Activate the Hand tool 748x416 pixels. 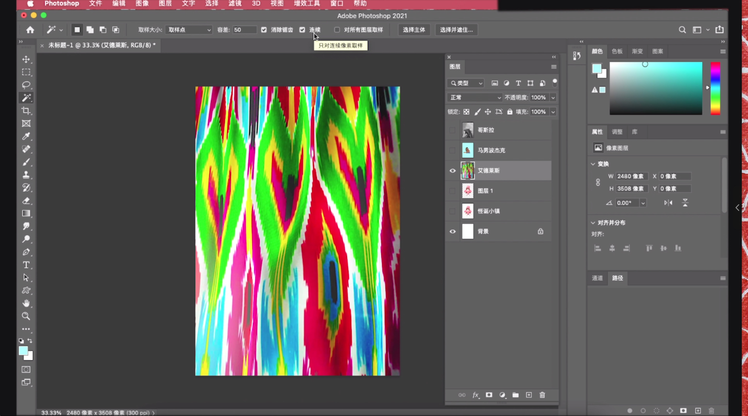pos(26,303)
